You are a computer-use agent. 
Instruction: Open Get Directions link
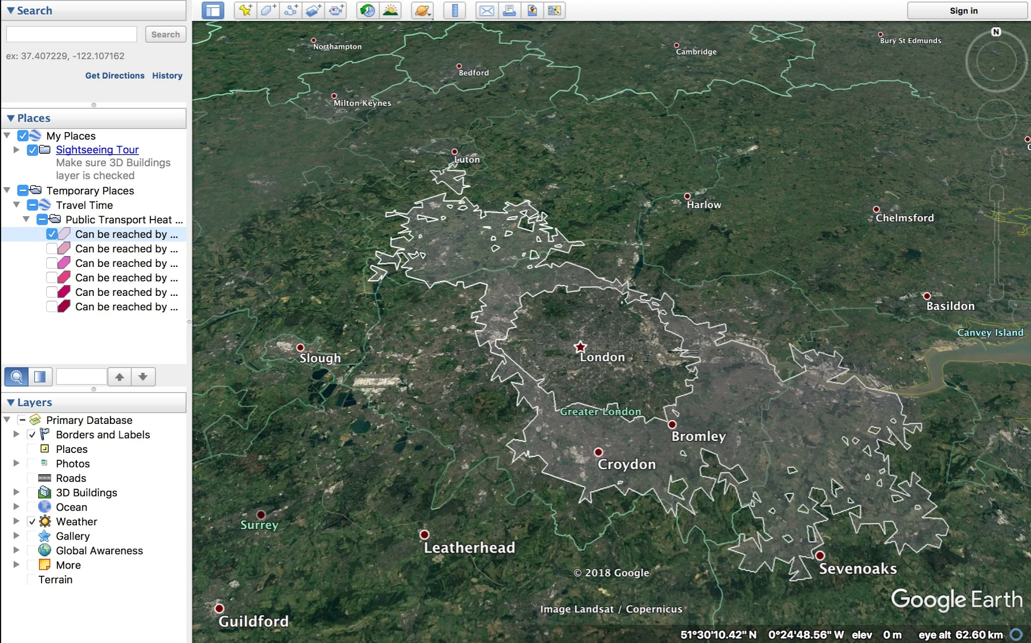(x=114, y=76)
